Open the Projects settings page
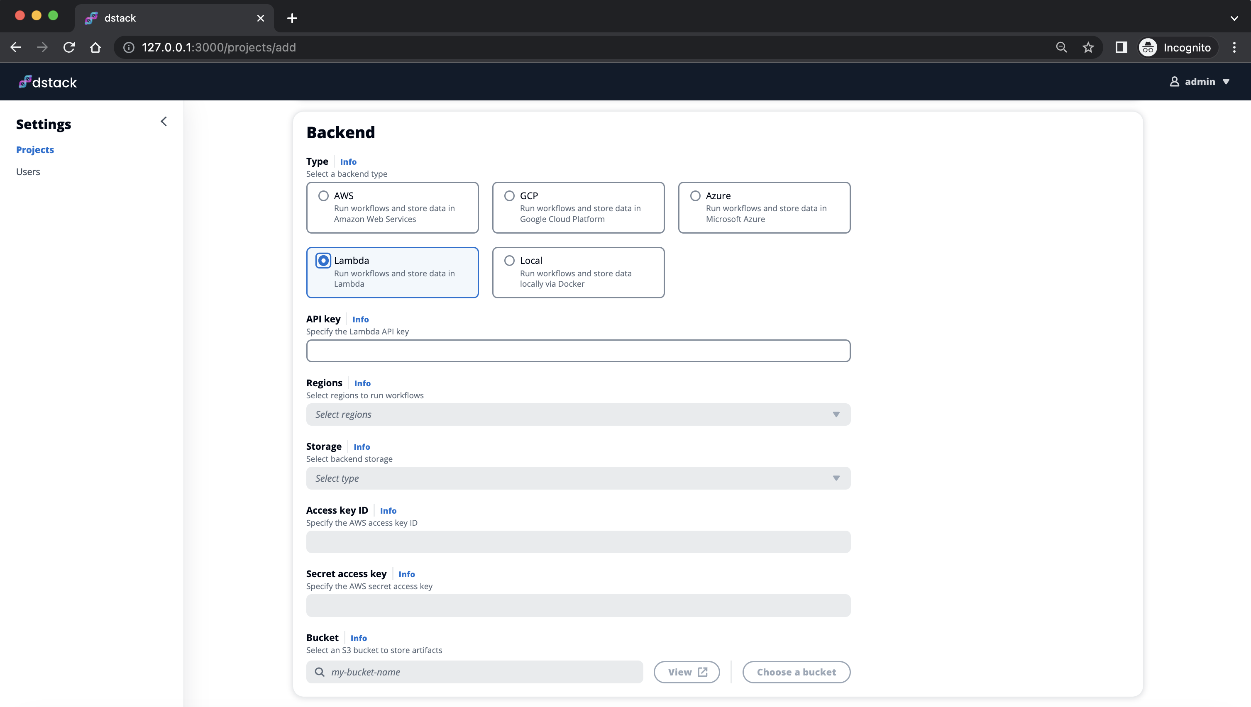Viewport: 1251px width, 707px height. (x=35, y=149)
